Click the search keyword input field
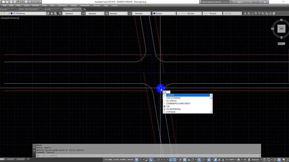This screenshot has width=289, height=162. coord(215,2)
